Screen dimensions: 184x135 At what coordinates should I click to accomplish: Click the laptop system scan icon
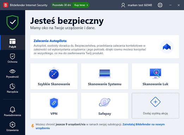click(105, 73)
